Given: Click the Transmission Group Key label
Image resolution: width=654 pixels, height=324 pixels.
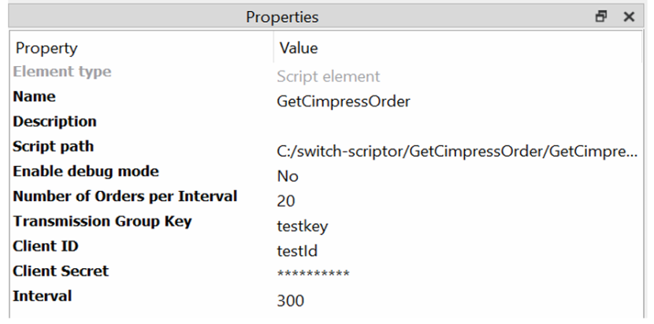Looking at the screenshot, I should point(102,221).
